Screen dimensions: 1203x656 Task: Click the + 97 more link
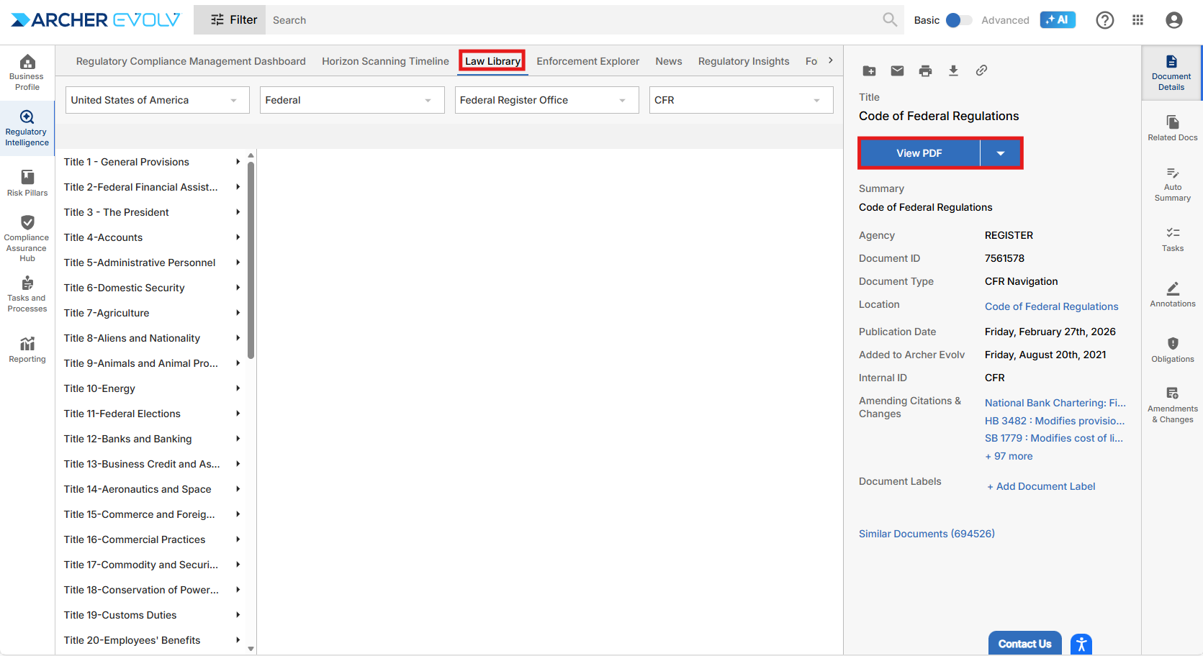[x=1009, y=456]
